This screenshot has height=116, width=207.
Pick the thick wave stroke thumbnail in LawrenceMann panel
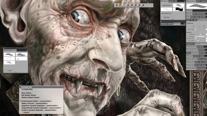coord(9,55)
